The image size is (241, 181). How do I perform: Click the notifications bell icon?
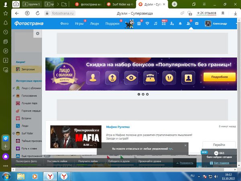coord(180,24)
